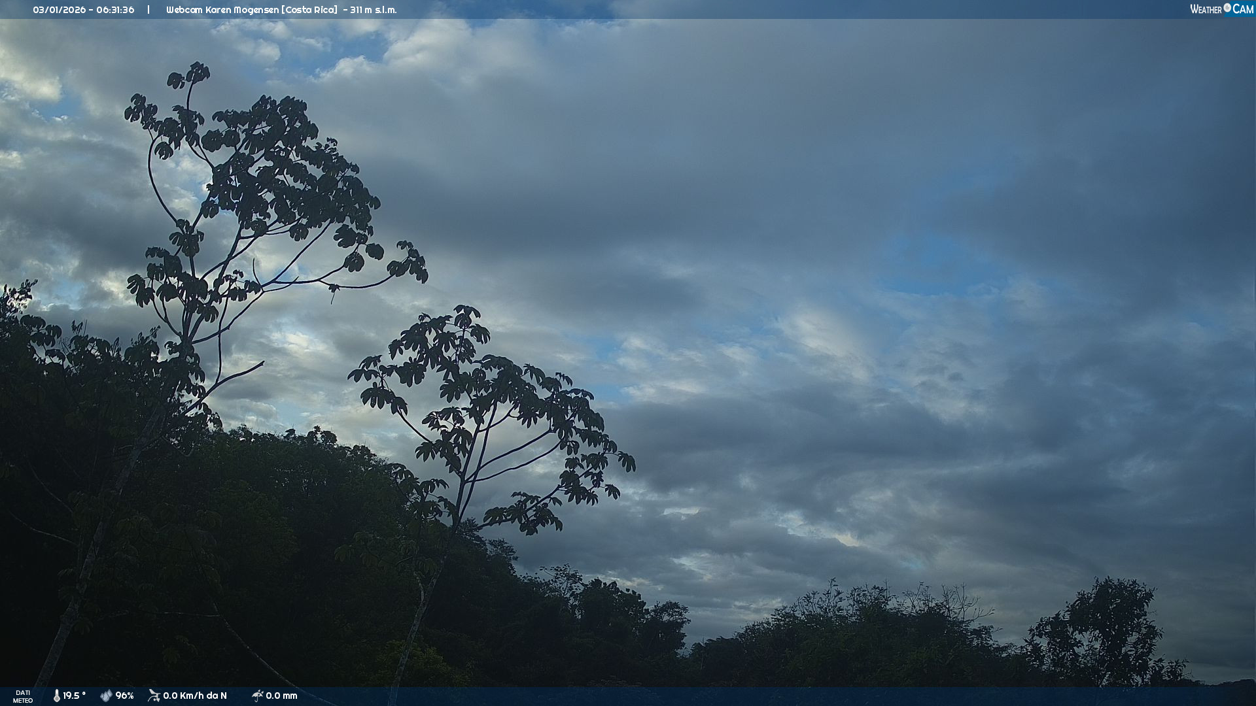Click the thermometer temperature icon
The width and height of the screenshot is (1256, 706).
[57, 696]
